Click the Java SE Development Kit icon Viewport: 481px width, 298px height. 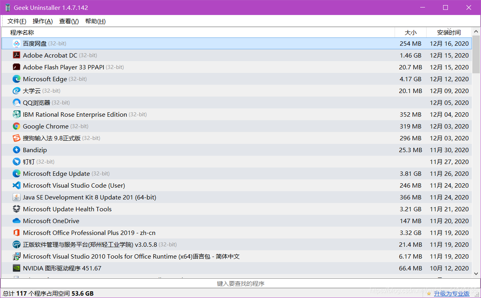click(17, 197)
